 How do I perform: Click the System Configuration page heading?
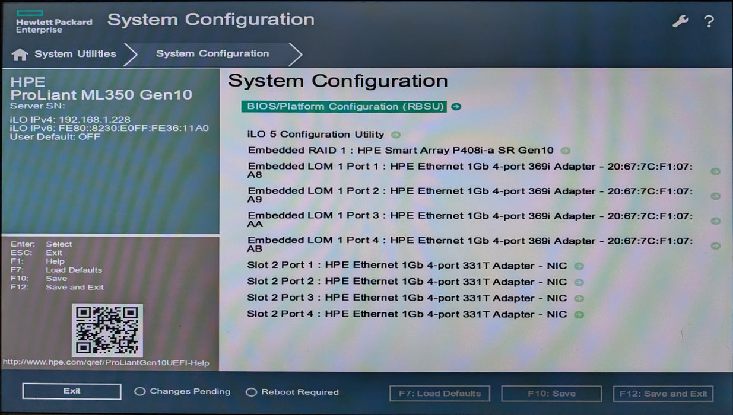click(338, 81)
